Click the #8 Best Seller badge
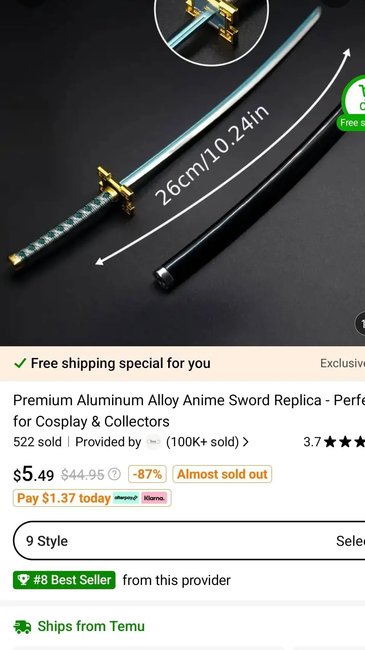Screen dimensions: 365x650 coord(64,580)
